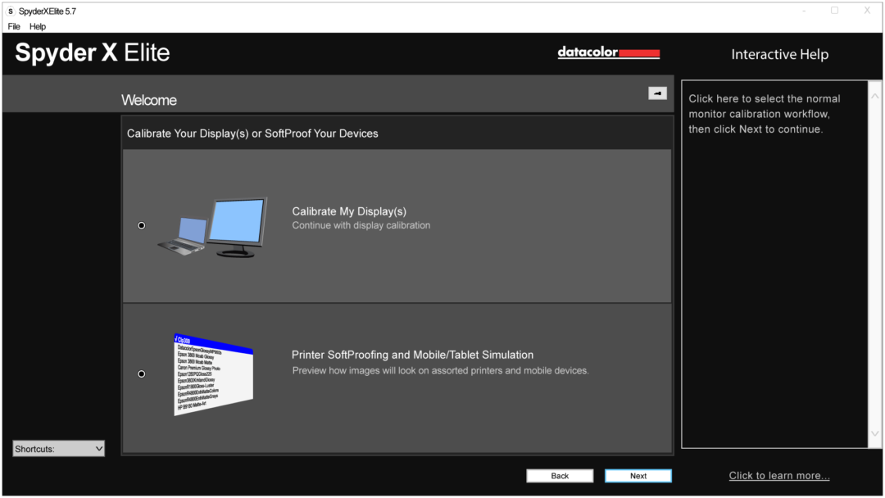
Task: Open the File menu
Action: (x=14, y=26)
